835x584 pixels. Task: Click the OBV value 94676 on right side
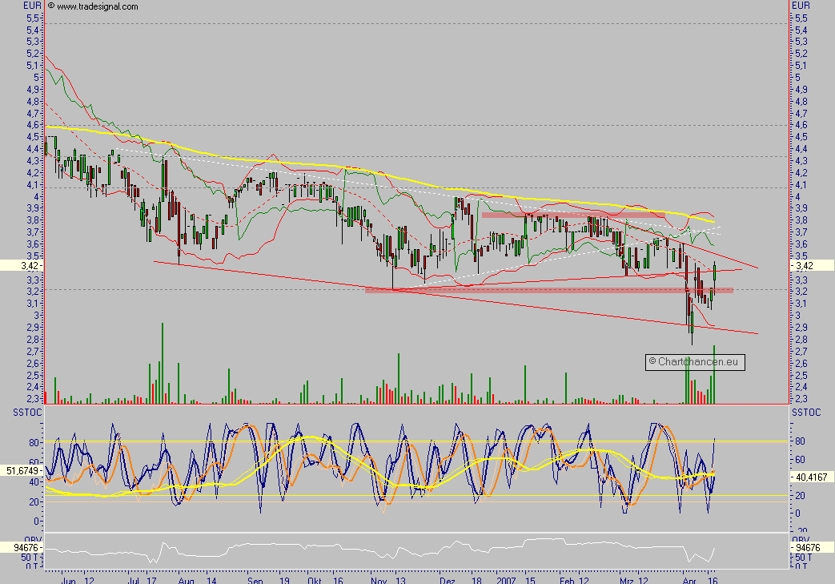pyautogui.click(x=812, y=547)
